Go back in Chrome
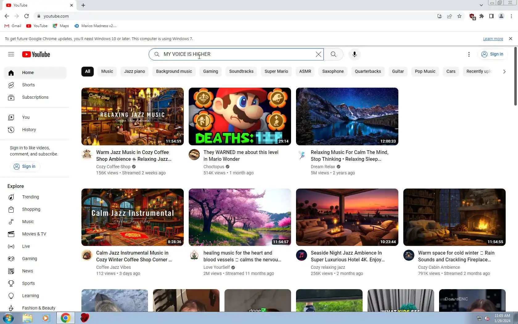Image resolution: width=518 pixels, height=324 pixels. tap(7, 16)
